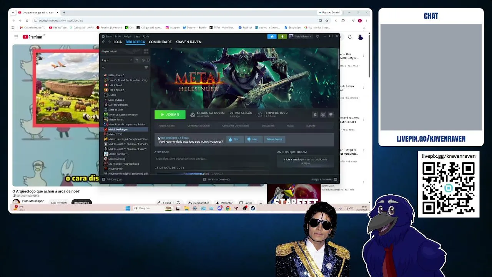Image resolution: width=492 pixels, height=277 pixels.
Task: Open YouTube notifications bell
Action: 349,37
